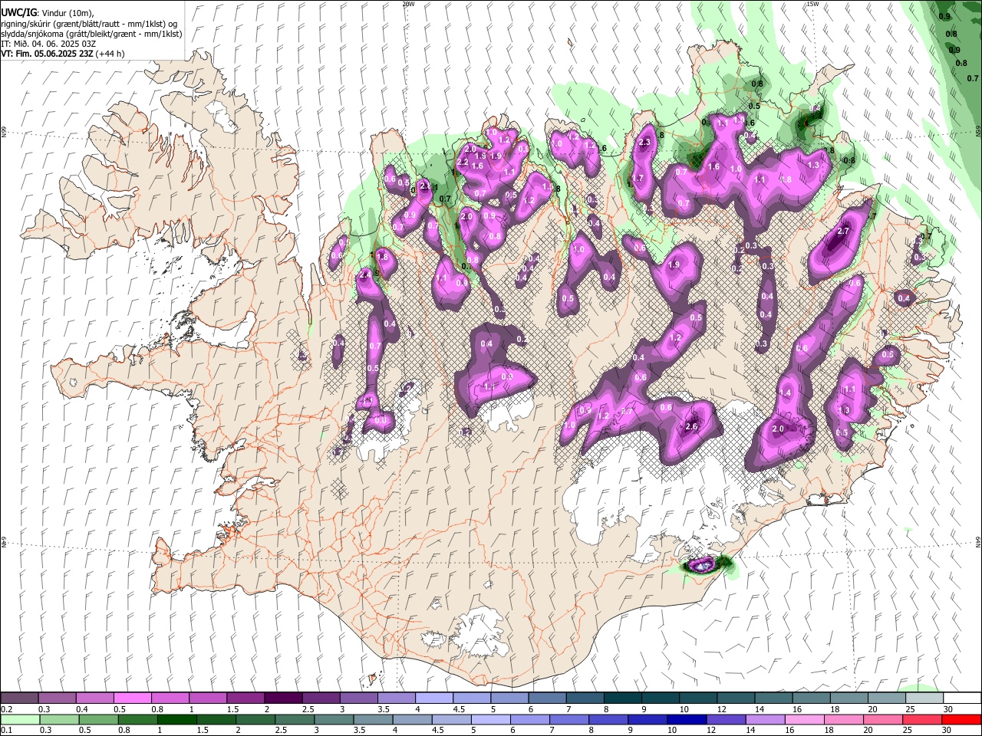Screen dimensions: 982x736
Task: Click the UWC/IG title text
Action: pyautogui.click(x=18, y=13)
